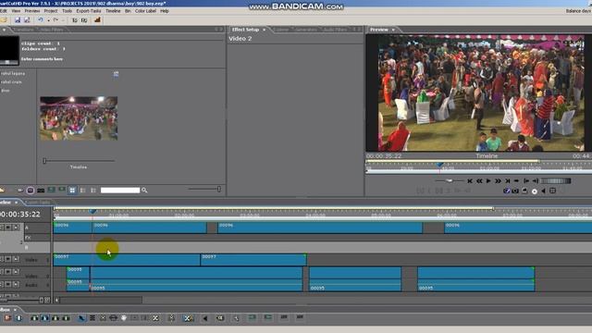Select the Preview panel tab
Viewport: 592px width, 333px height.
click(378, 30)
